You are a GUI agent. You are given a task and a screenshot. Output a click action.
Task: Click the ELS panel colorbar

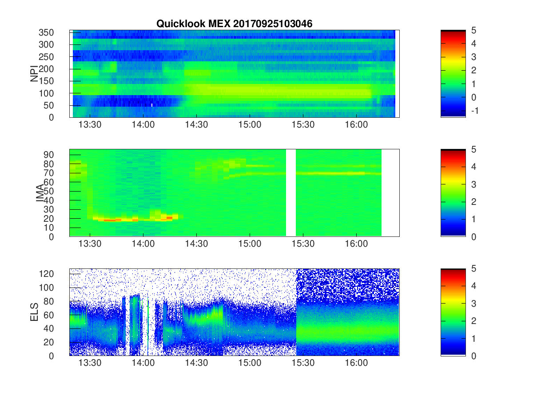point(453,312)
